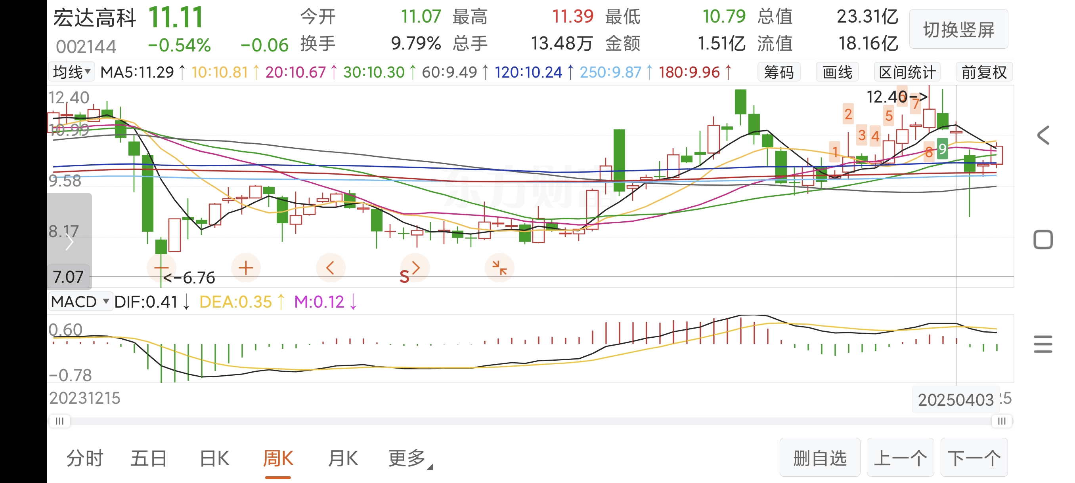Grab the left timeline range handle
The width and height of the screenshot is (1075, 483).
click(x=60, y=421)
